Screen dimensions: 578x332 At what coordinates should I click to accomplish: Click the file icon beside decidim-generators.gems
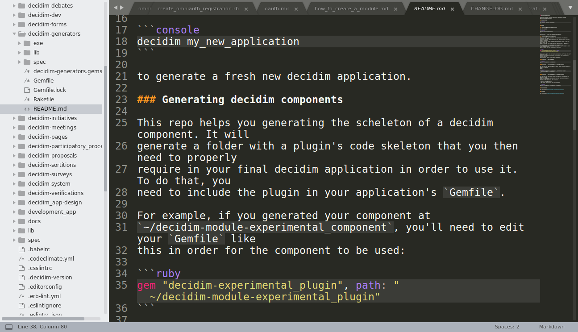click(27, 71)
